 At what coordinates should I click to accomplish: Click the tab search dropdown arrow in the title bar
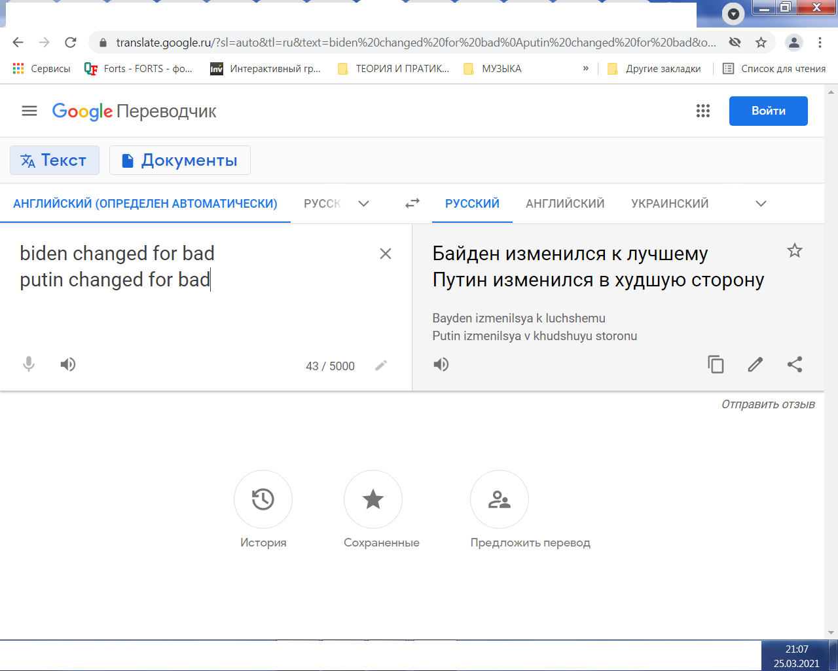click(x=733, y=14)
